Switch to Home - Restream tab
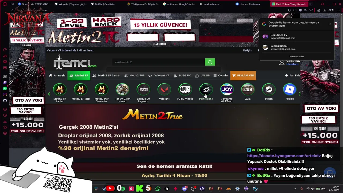The image size is (343, 193). (249, 4)
